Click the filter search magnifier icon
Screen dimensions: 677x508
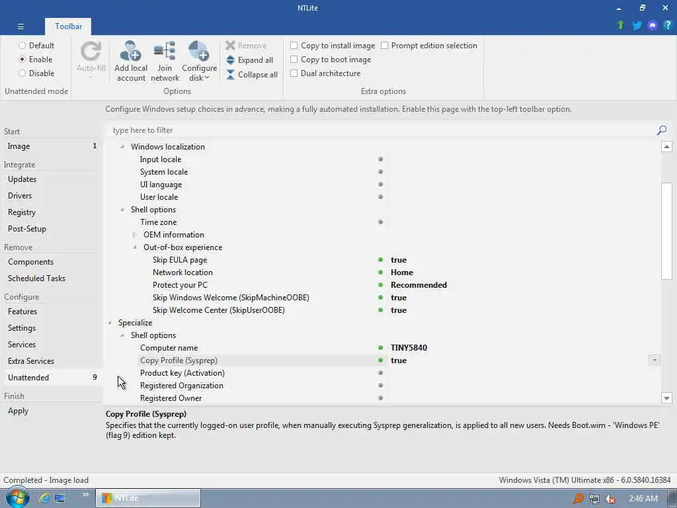pyautogui.click(x=661, y=130)
